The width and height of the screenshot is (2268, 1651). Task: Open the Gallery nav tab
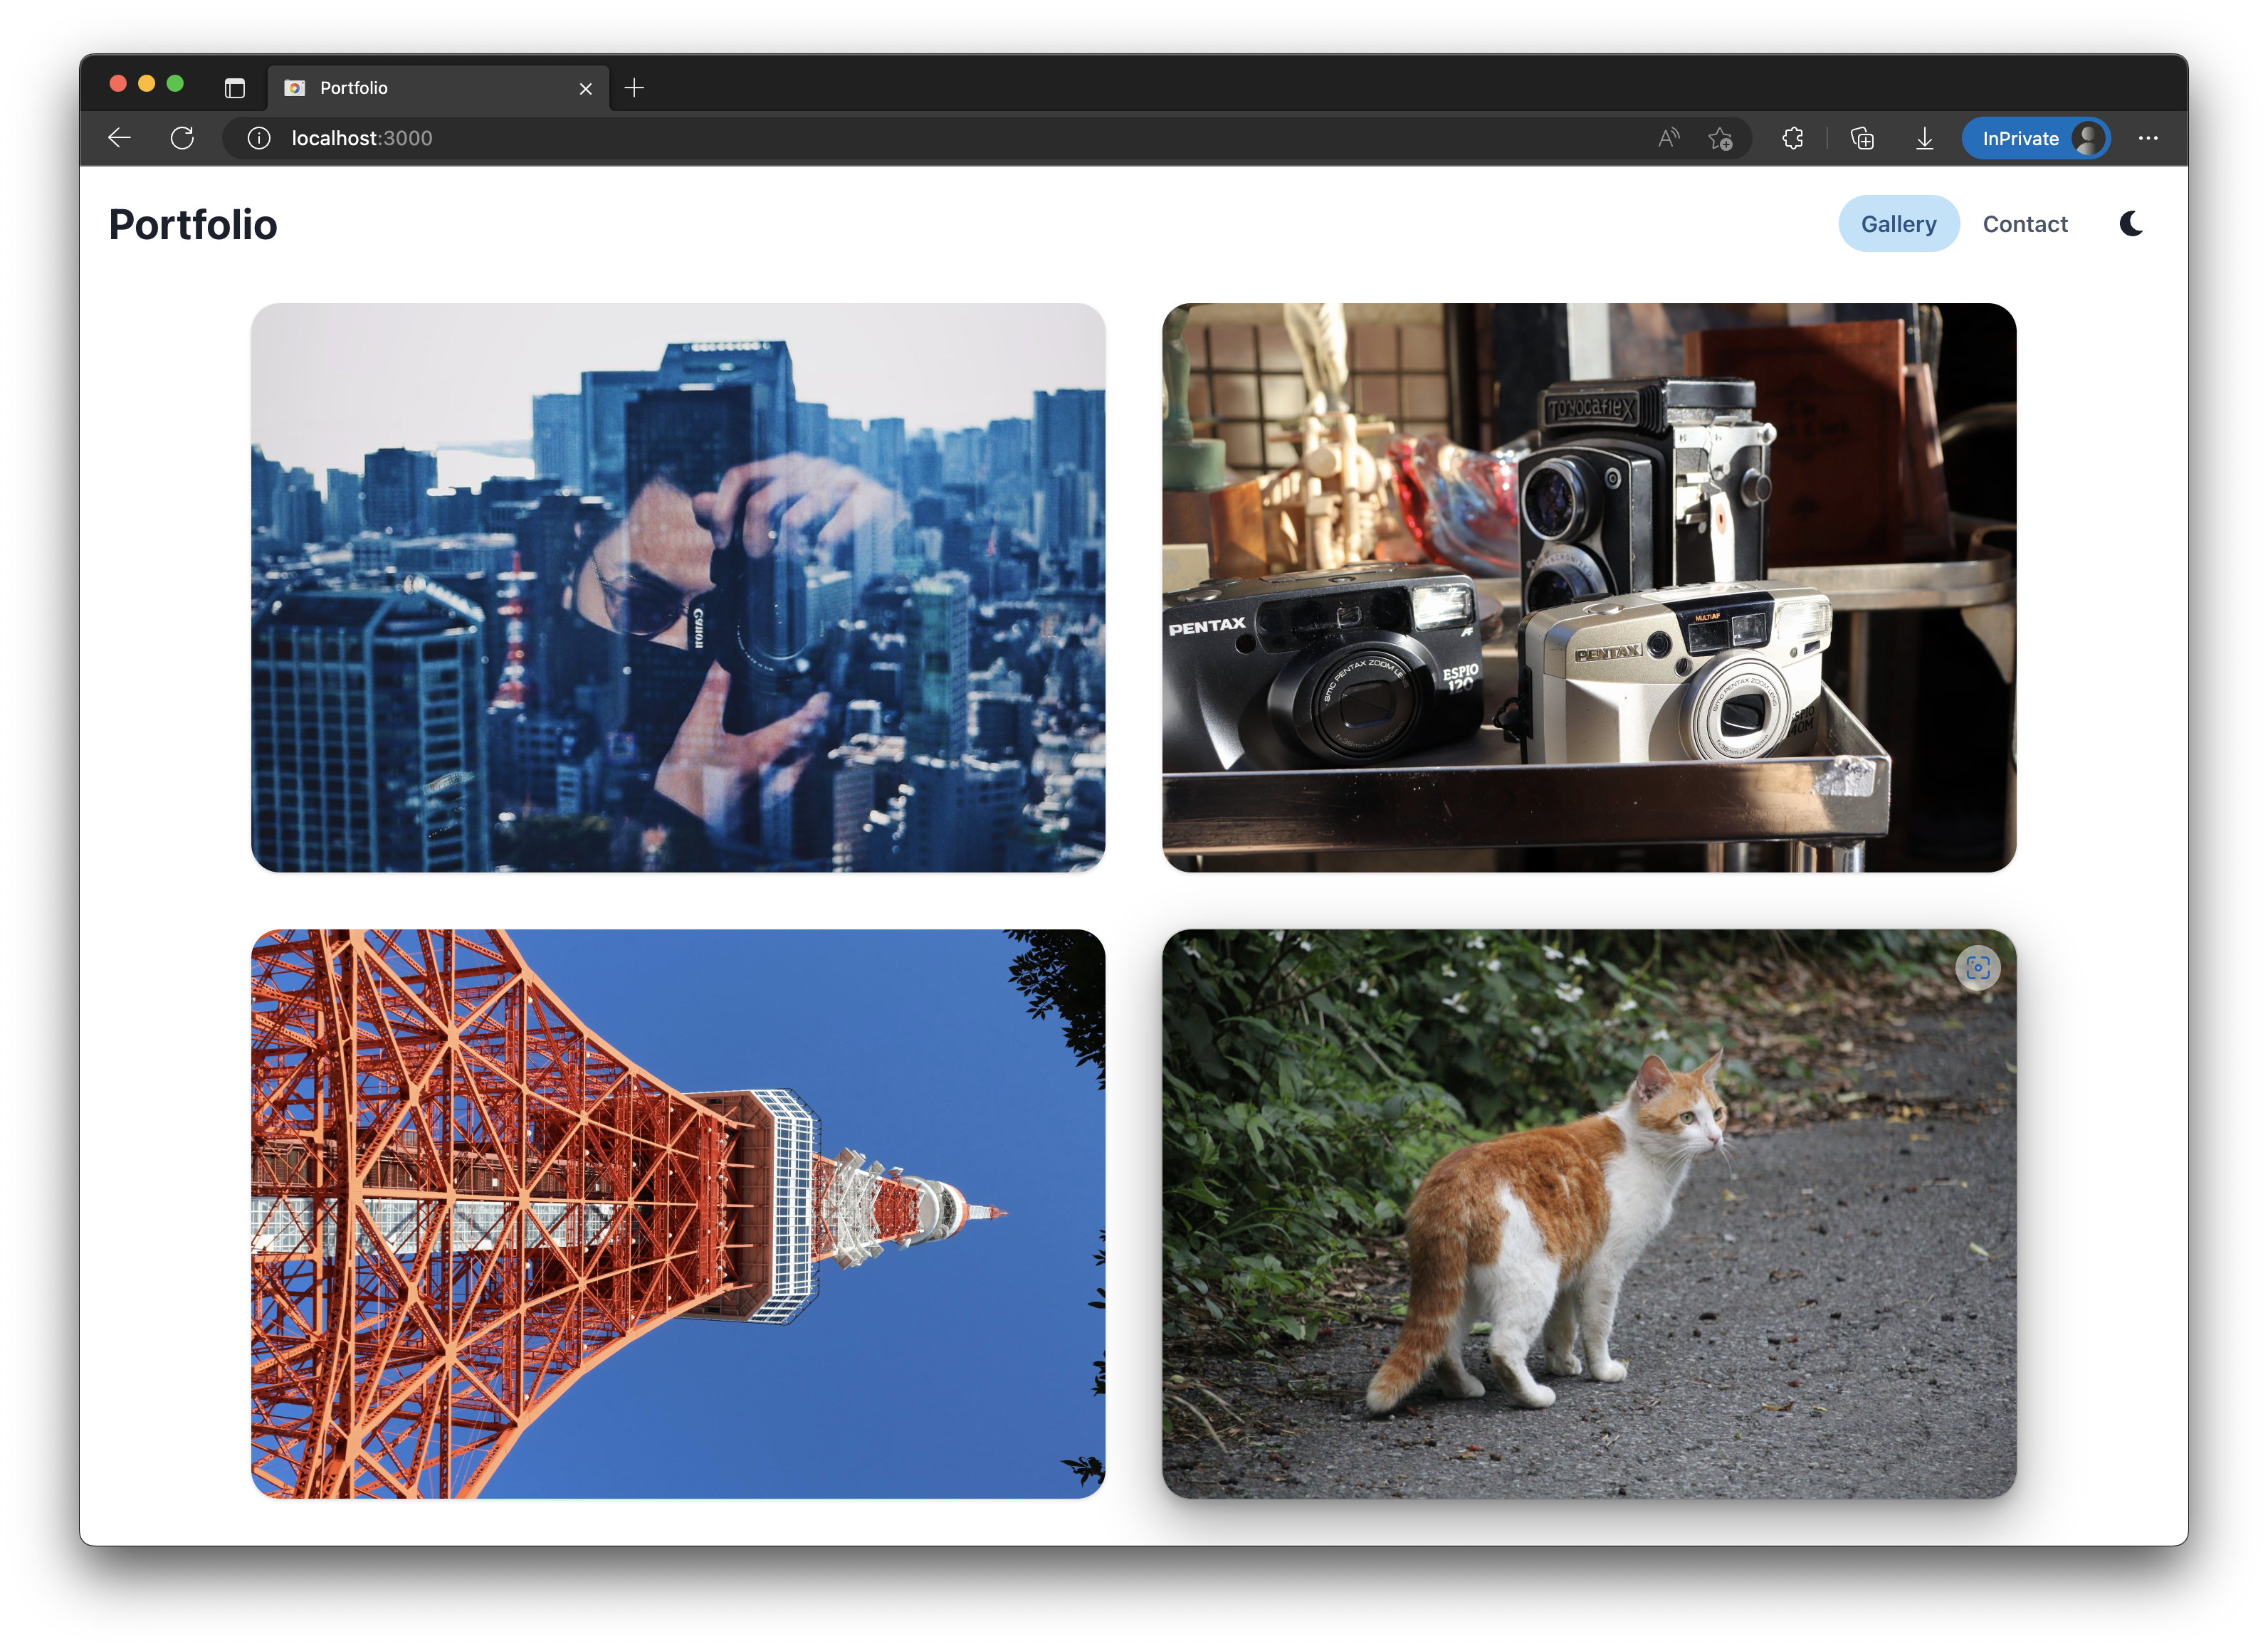pyautogui.click(x=1897, y=224)
